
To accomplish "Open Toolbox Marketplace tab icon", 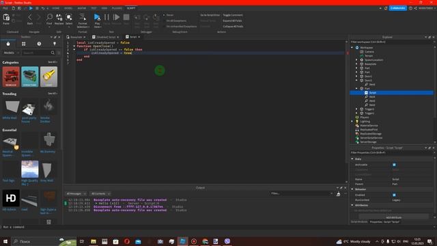I will point(8,44).
